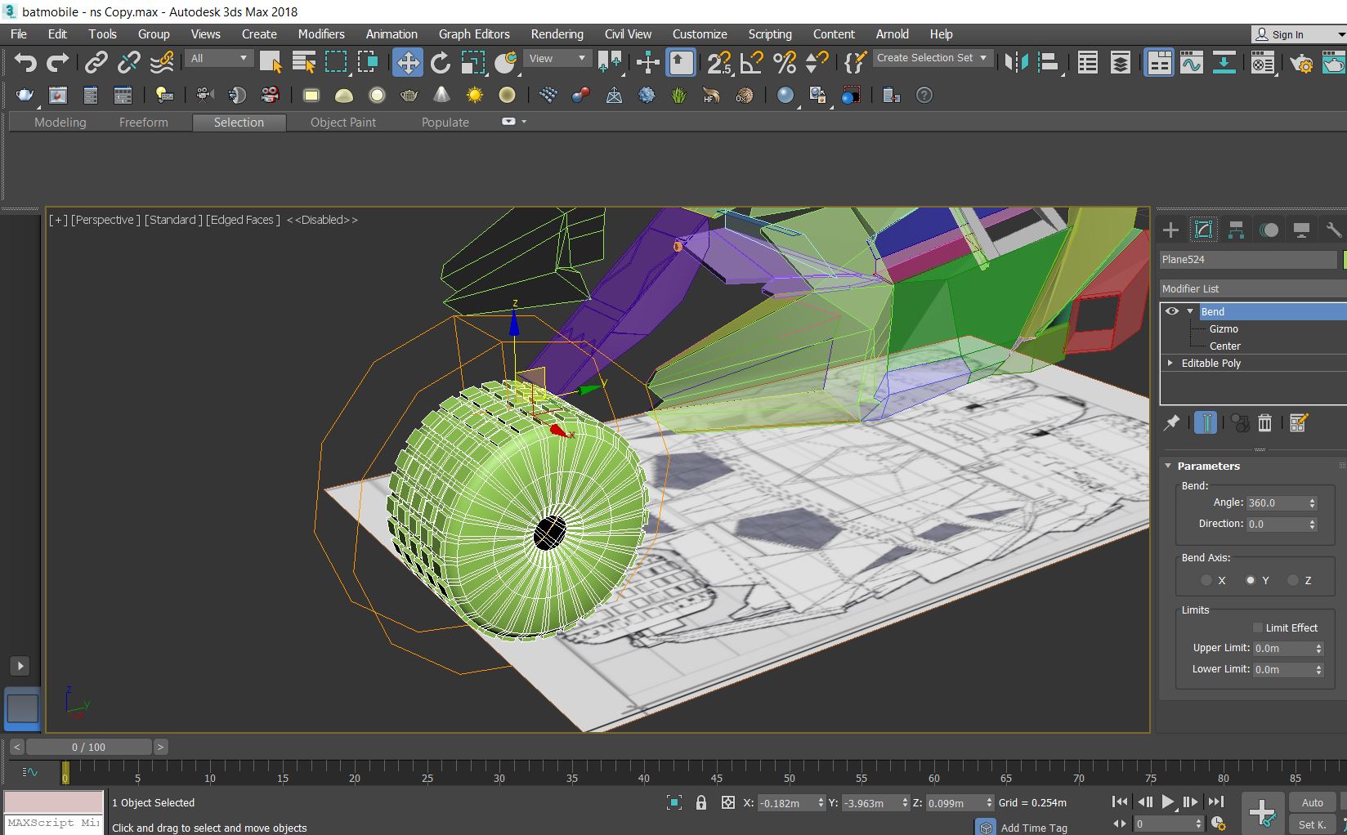
Task: Select Y bend axis radio button
Action: (x=1250, y=580)
